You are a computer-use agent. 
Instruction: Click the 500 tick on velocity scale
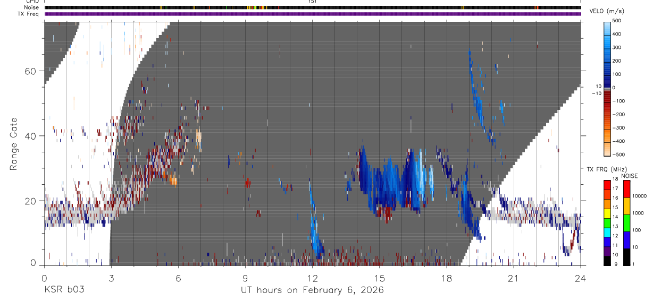click(x=617, y=21)
